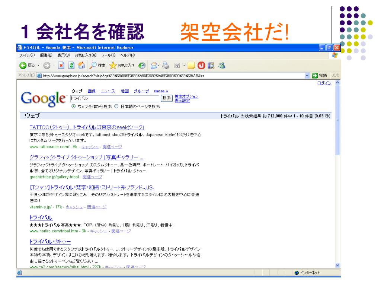This screenshot has height=286, width=381.
Task: Open the ファイル(F) menu
Action: [x=27, y=55]
